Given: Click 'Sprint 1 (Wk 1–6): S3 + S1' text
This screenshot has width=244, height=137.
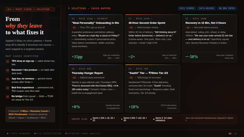Looking at the screenshot, I should (x=104, y=119).
